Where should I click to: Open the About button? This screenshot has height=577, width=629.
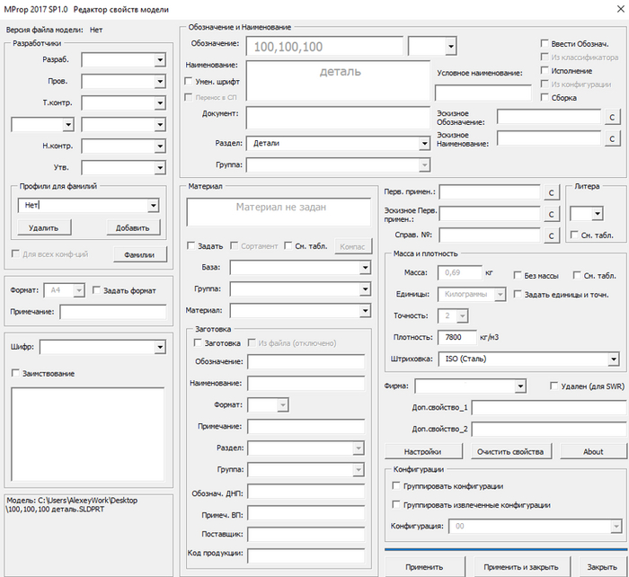coord(592,451)
